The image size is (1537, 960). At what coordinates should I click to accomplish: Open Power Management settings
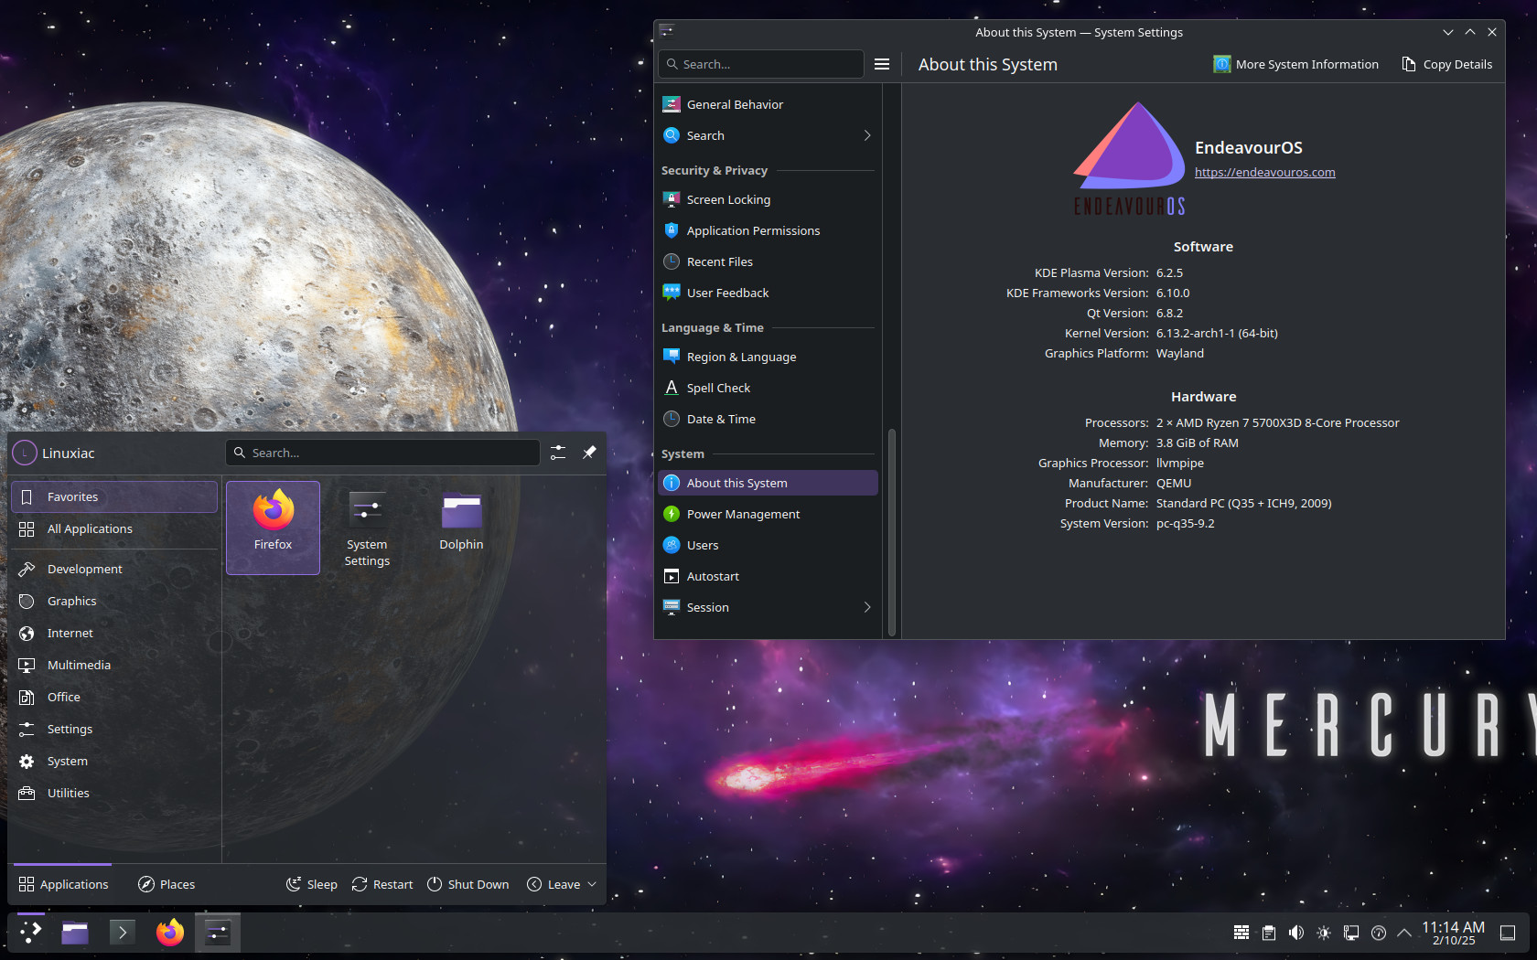coord(768,514)
